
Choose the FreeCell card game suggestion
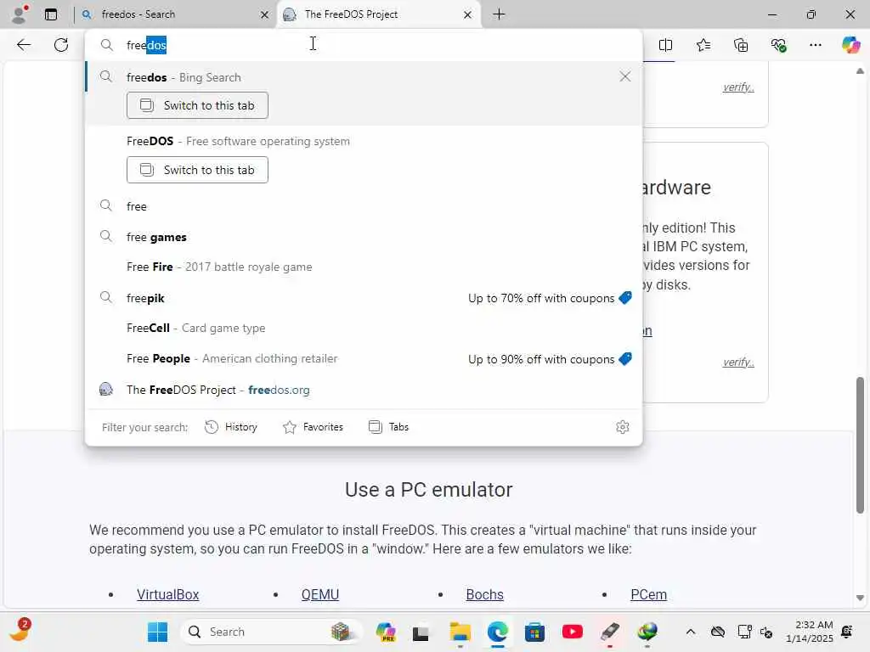(364, 329)
